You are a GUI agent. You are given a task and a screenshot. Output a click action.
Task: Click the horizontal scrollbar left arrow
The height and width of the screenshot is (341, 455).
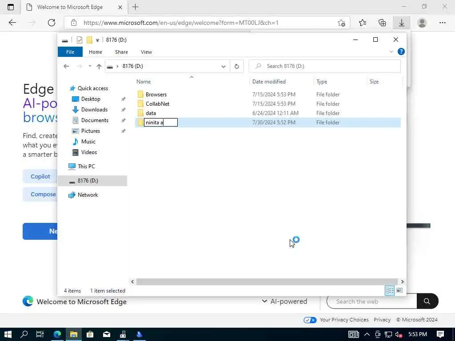point(132,282)
